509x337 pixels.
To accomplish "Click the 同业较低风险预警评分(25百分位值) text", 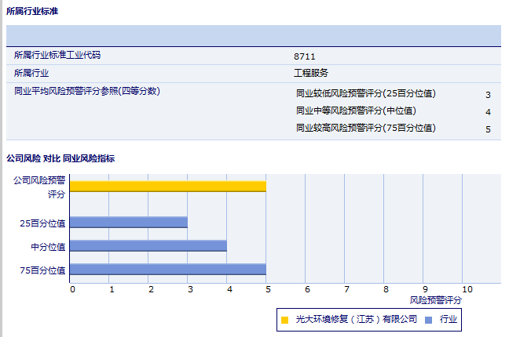I will tap(365, 93).
